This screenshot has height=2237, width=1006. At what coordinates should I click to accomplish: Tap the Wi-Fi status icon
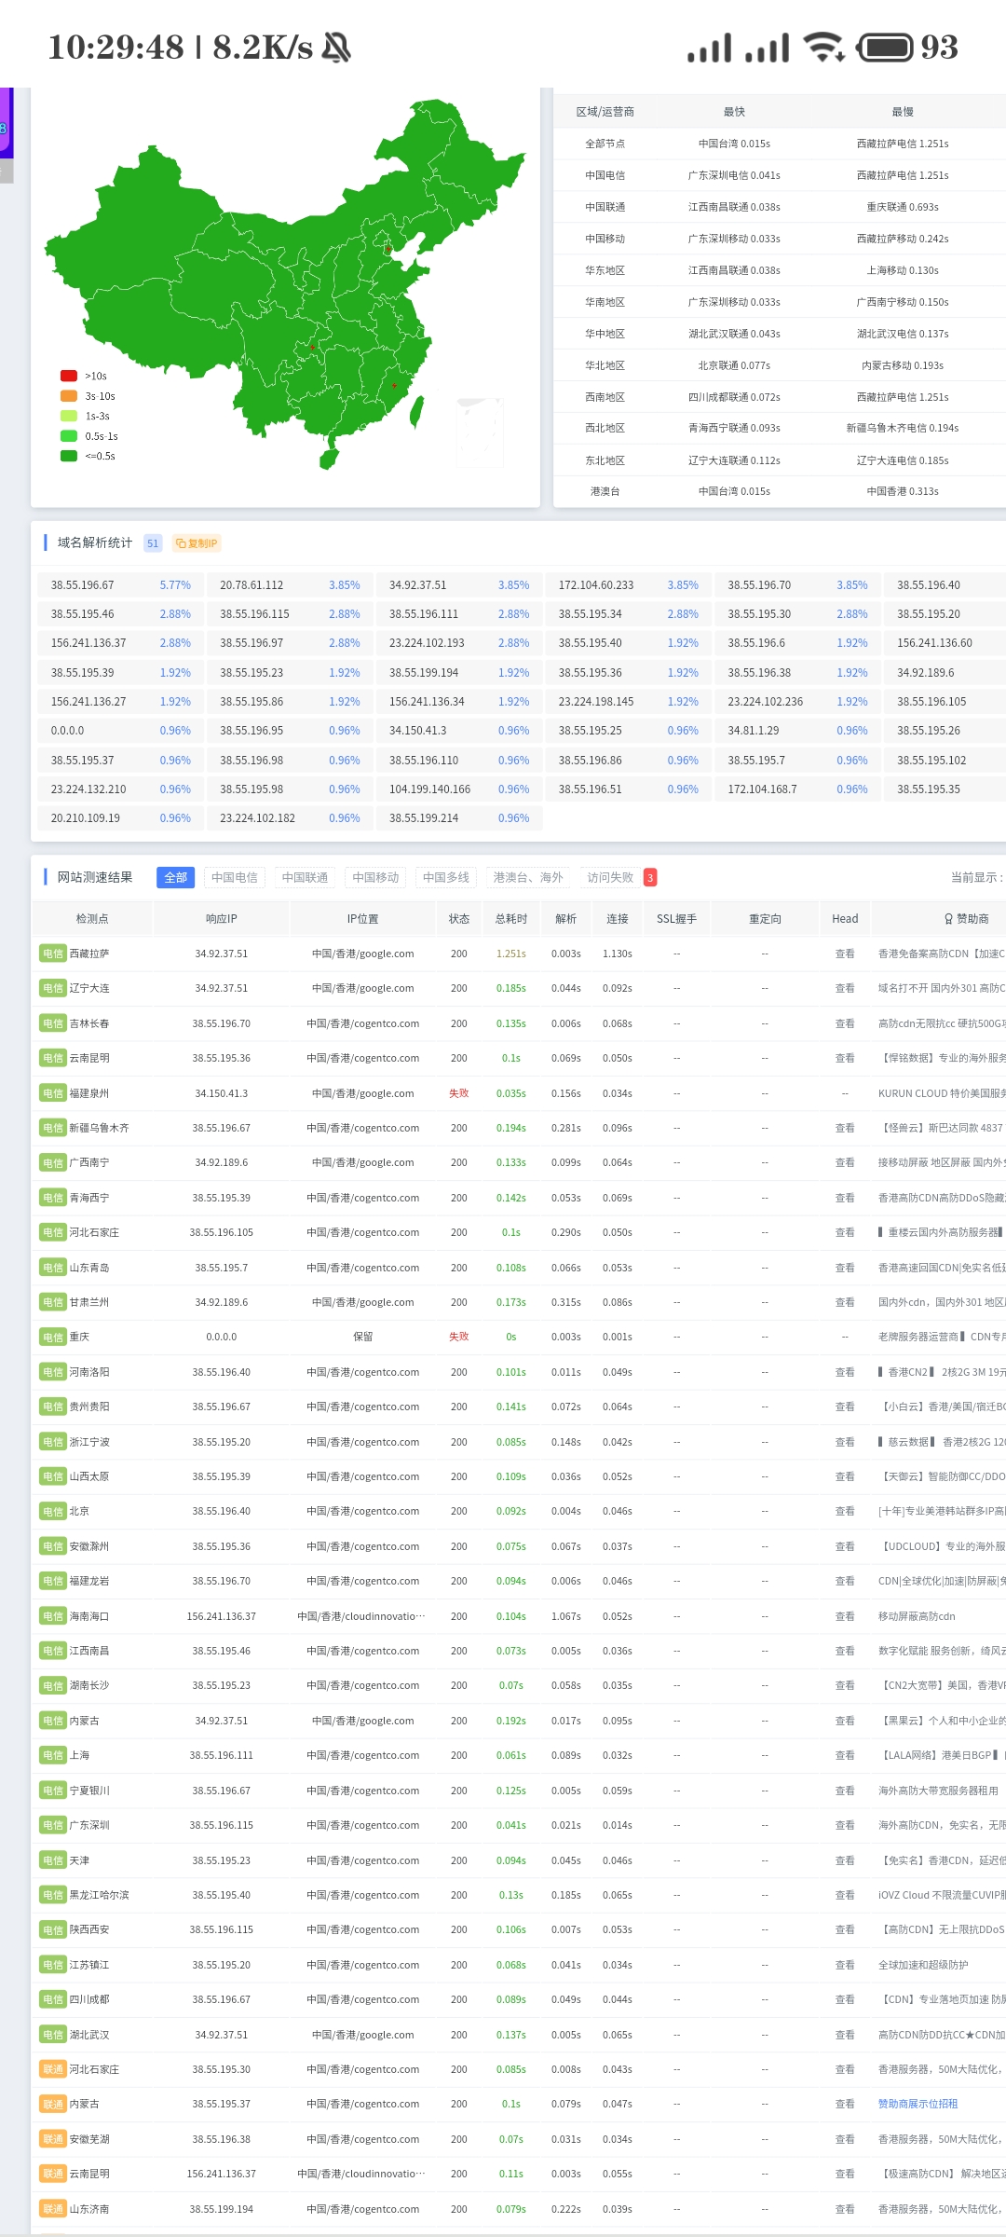[x=823, y=47]
